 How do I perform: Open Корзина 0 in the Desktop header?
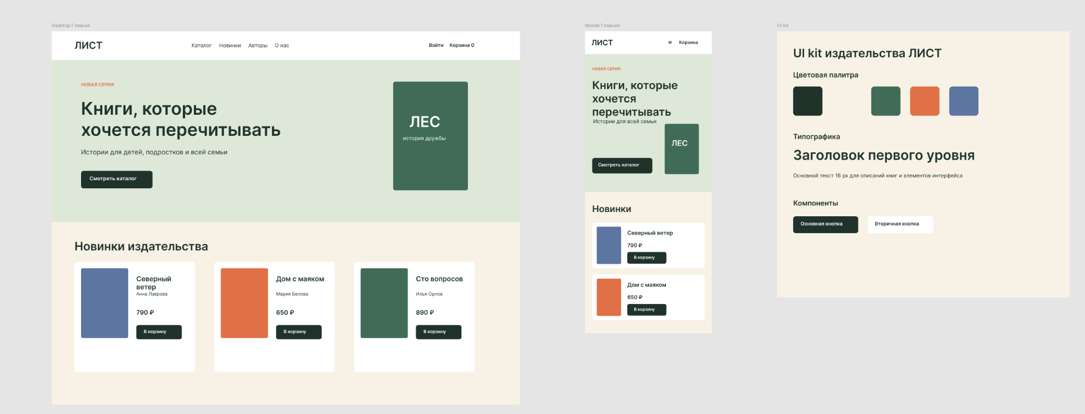pyautogui.click(x=462, y=45)
